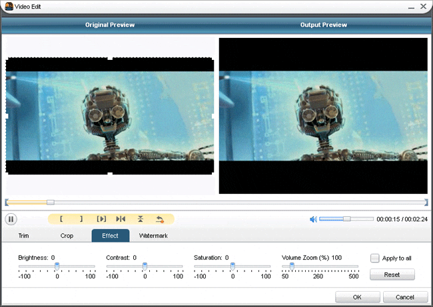Screen dimensions: 433x307
Task: Click the Reset button
Action: click(x=392, y=274)
